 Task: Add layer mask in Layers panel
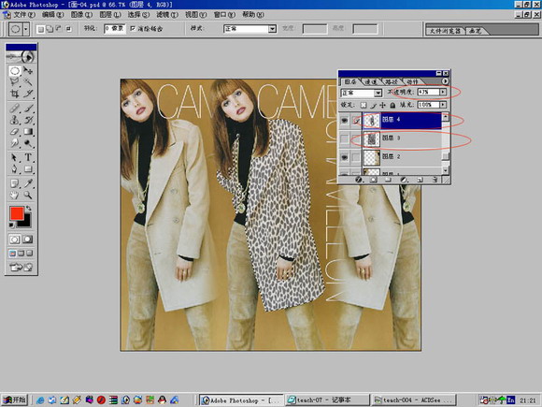[373, 180]
